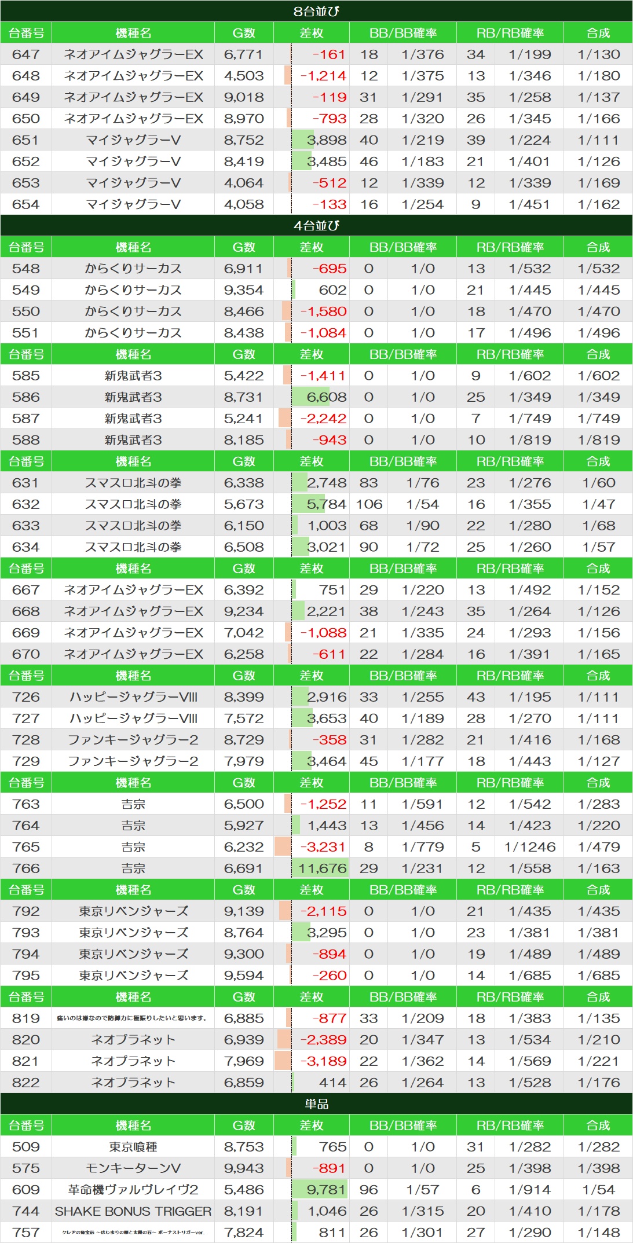Viewport: 633px width, 1243px height.
Task: Select machine number 647 cell
Action: pyautogui.click(x=26, y=54)
